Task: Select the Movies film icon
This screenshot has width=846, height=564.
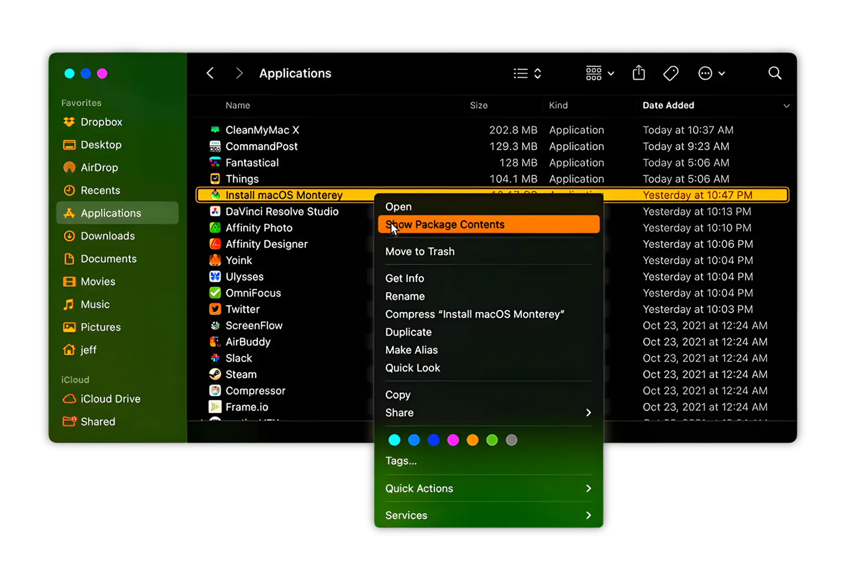Action: coord(69,282)
